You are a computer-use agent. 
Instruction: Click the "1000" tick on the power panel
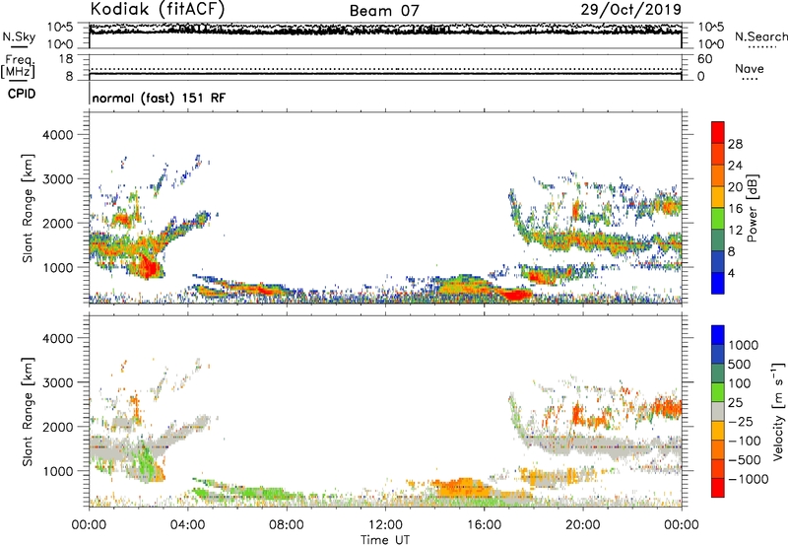57,267
